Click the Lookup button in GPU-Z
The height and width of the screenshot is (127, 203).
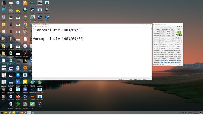[179, 29]
